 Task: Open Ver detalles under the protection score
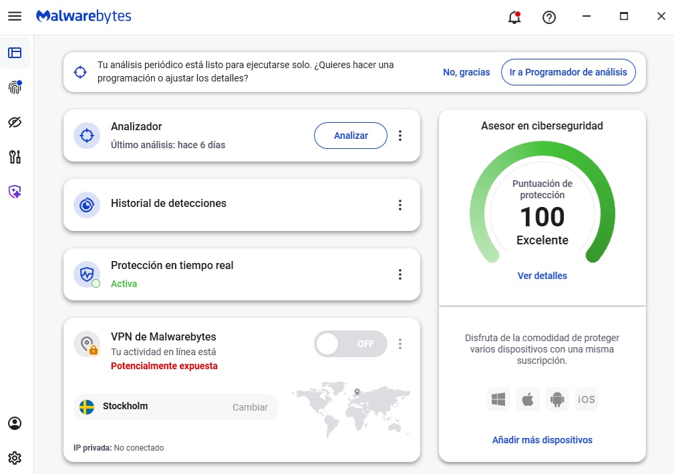[x=542, y=276]
